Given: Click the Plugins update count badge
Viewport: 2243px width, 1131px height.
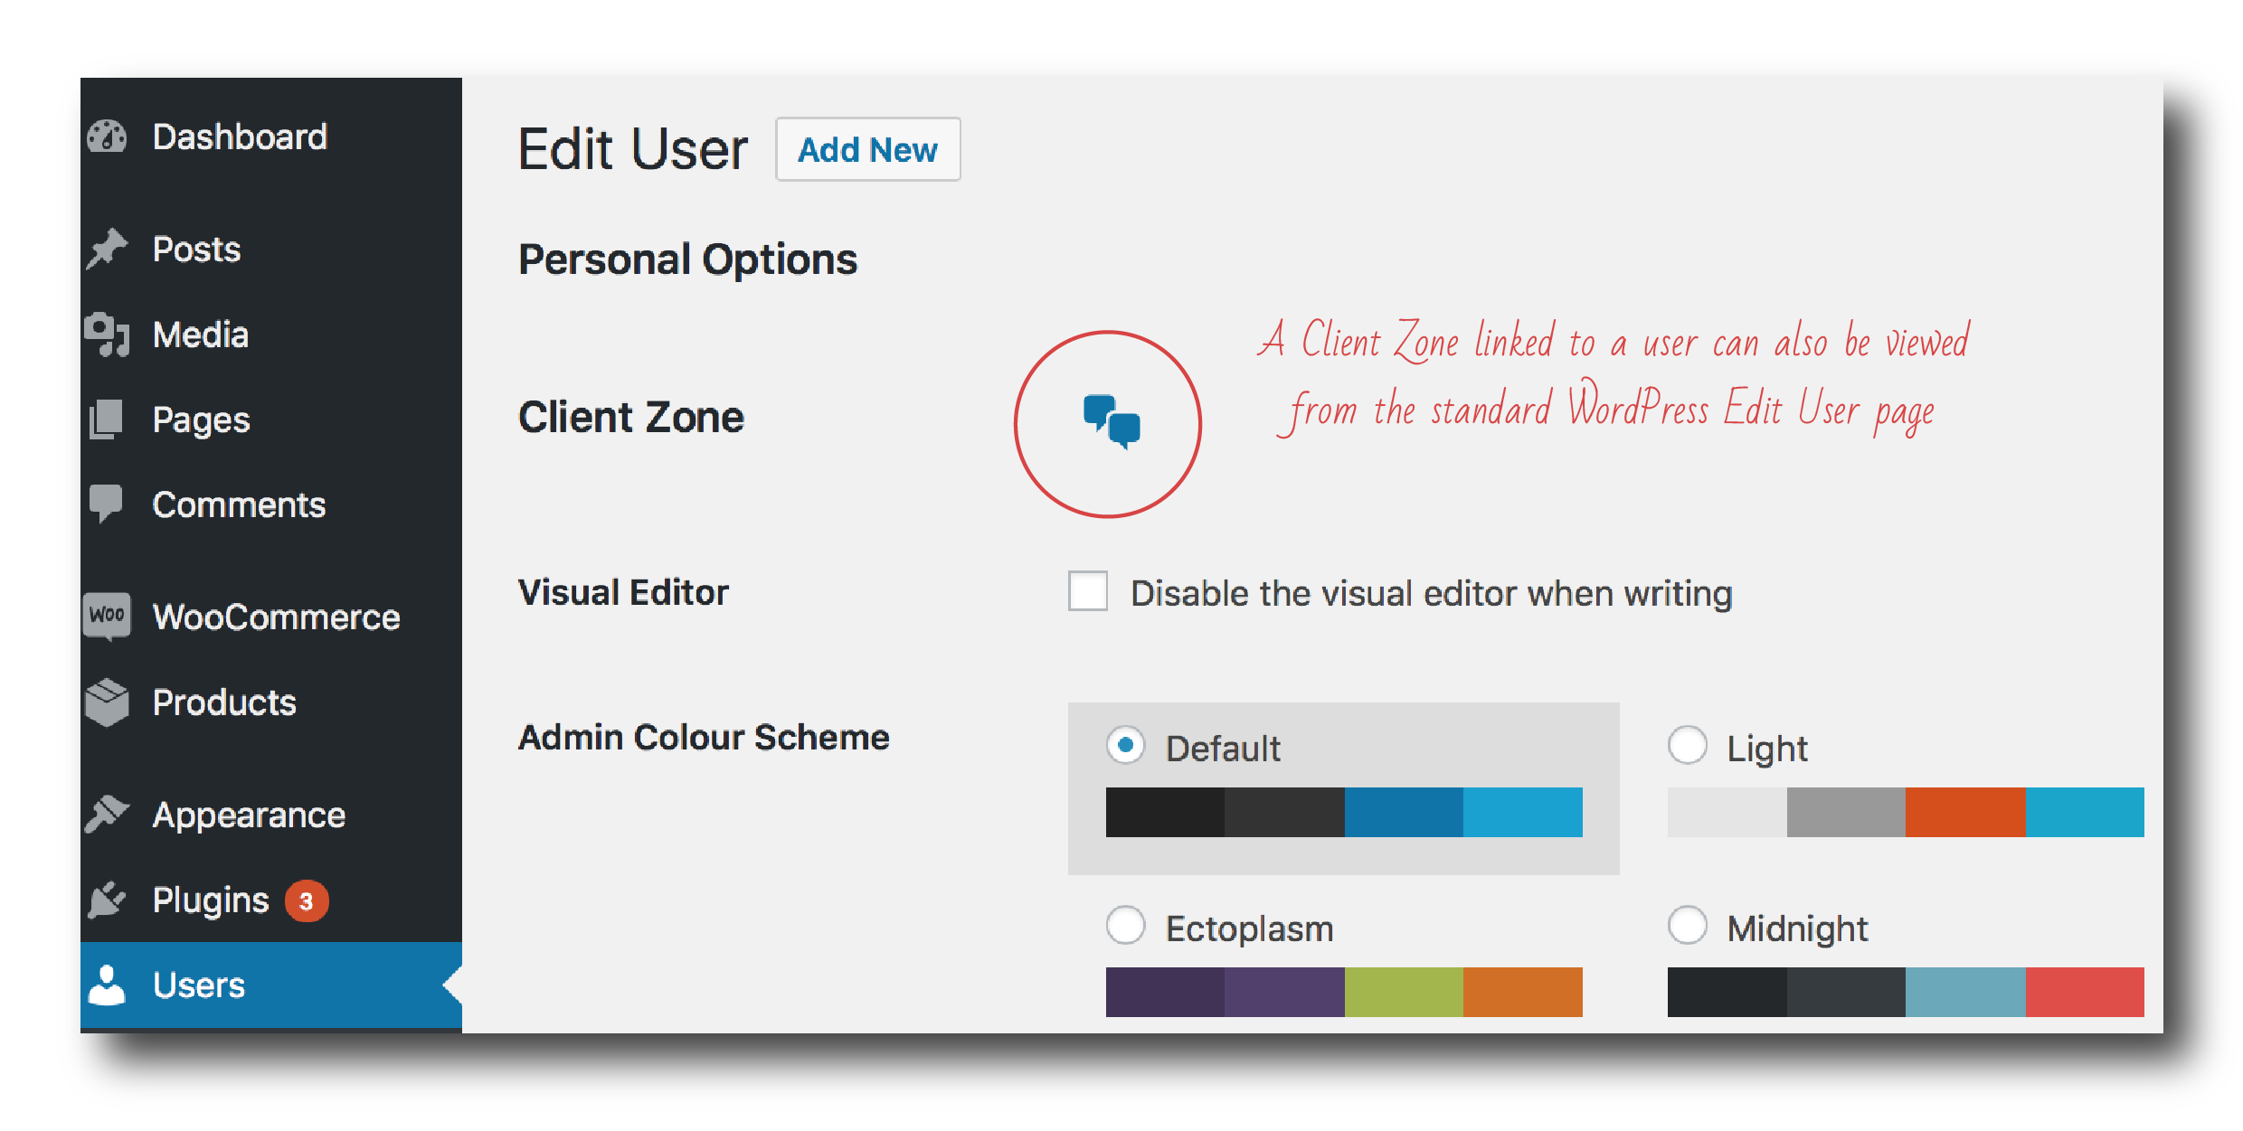Looking at the screenshot, I should (307, 901).
